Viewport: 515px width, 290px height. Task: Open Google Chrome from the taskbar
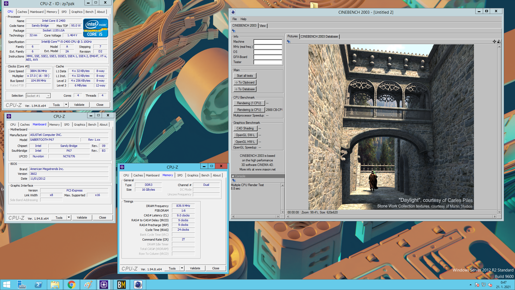point(72,285)
